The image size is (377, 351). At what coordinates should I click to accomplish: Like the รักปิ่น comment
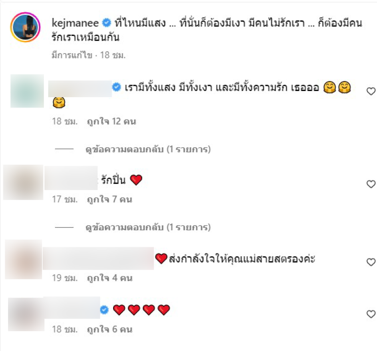pos(371,184)
